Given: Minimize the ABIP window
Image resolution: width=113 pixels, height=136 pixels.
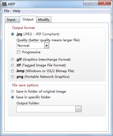Looking at the screenshot, I should pos(87,3).
